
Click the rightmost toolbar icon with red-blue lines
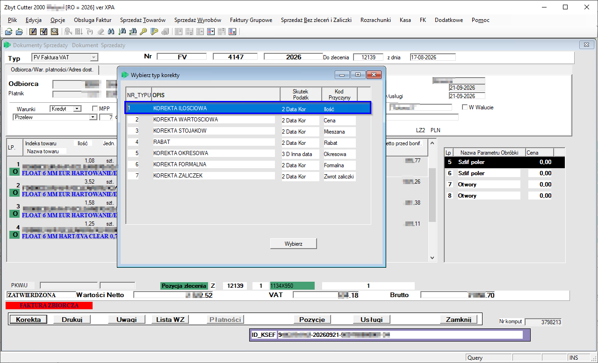[232, 32]
